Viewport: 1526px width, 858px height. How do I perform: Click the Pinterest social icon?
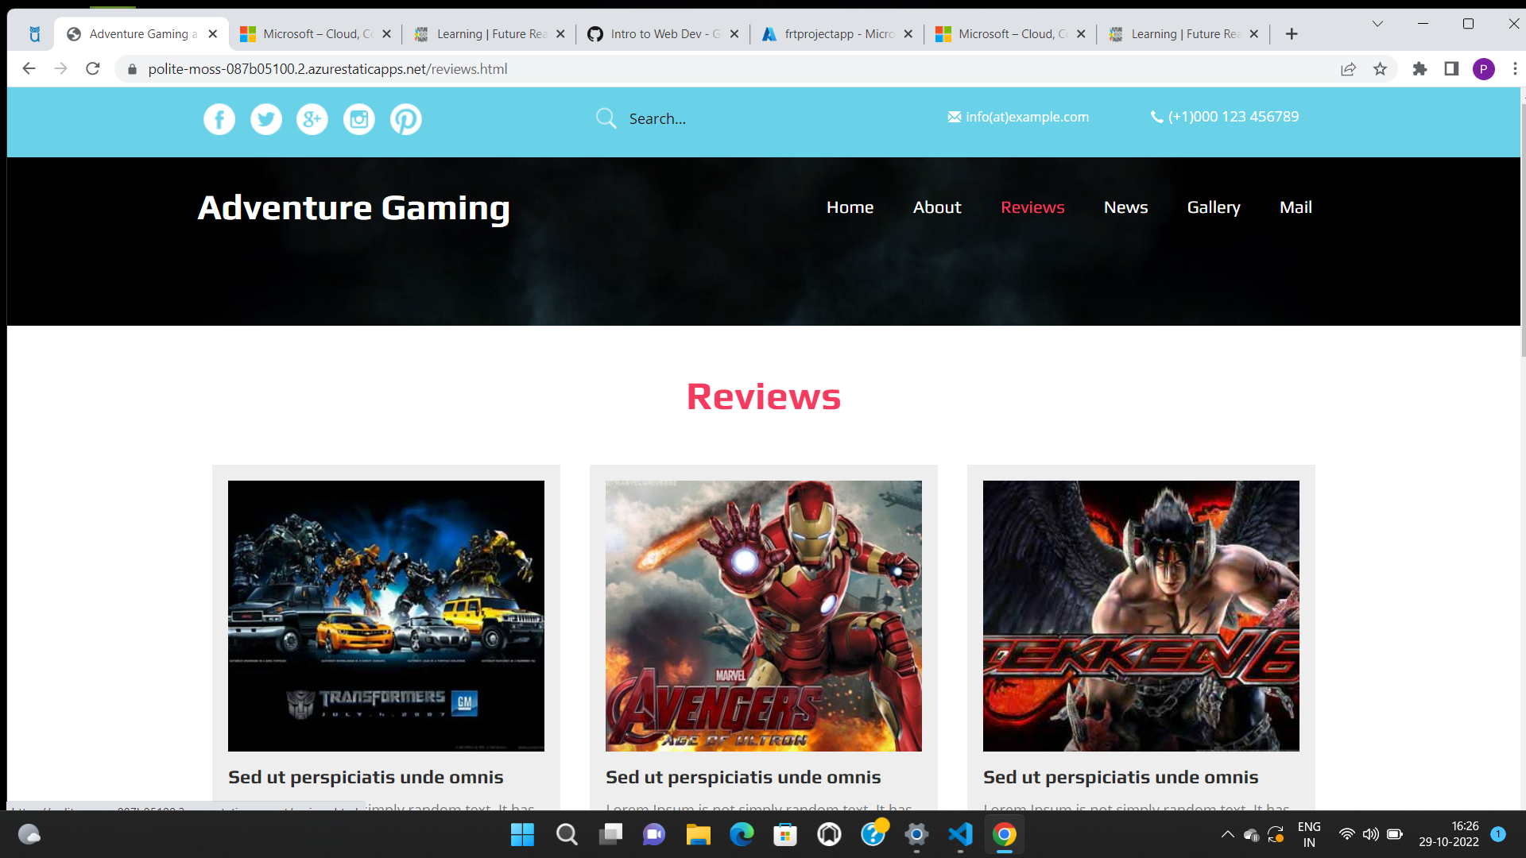click(406, 119)
